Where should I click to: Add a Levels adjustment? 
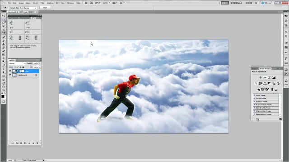click(265, 77)
